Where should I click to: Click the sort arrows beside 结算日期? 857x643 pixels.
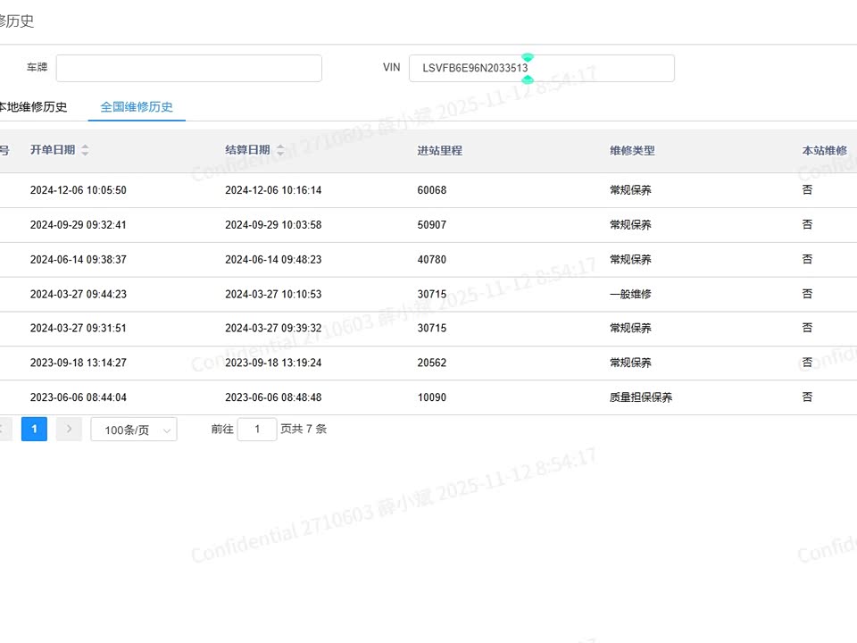[x=280, y=151]
